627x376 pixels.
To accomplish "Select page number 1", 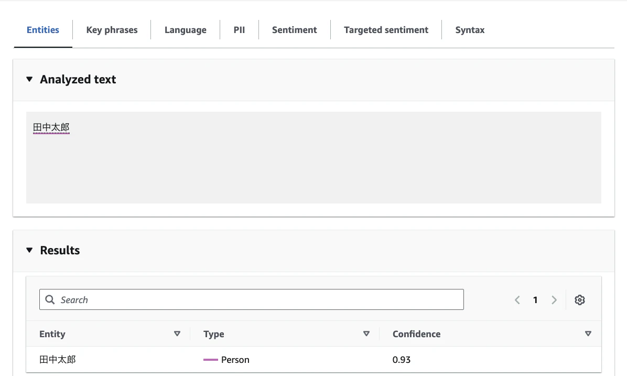I will pyautogui.click(x=535, y=300).
